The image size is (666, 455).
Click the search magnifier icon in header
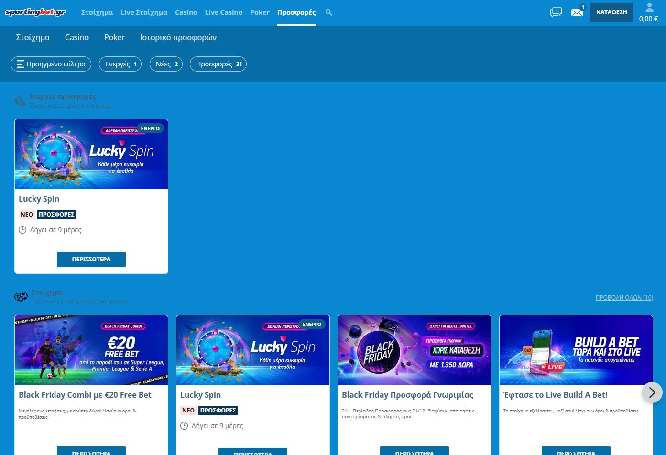click(329, 12)
